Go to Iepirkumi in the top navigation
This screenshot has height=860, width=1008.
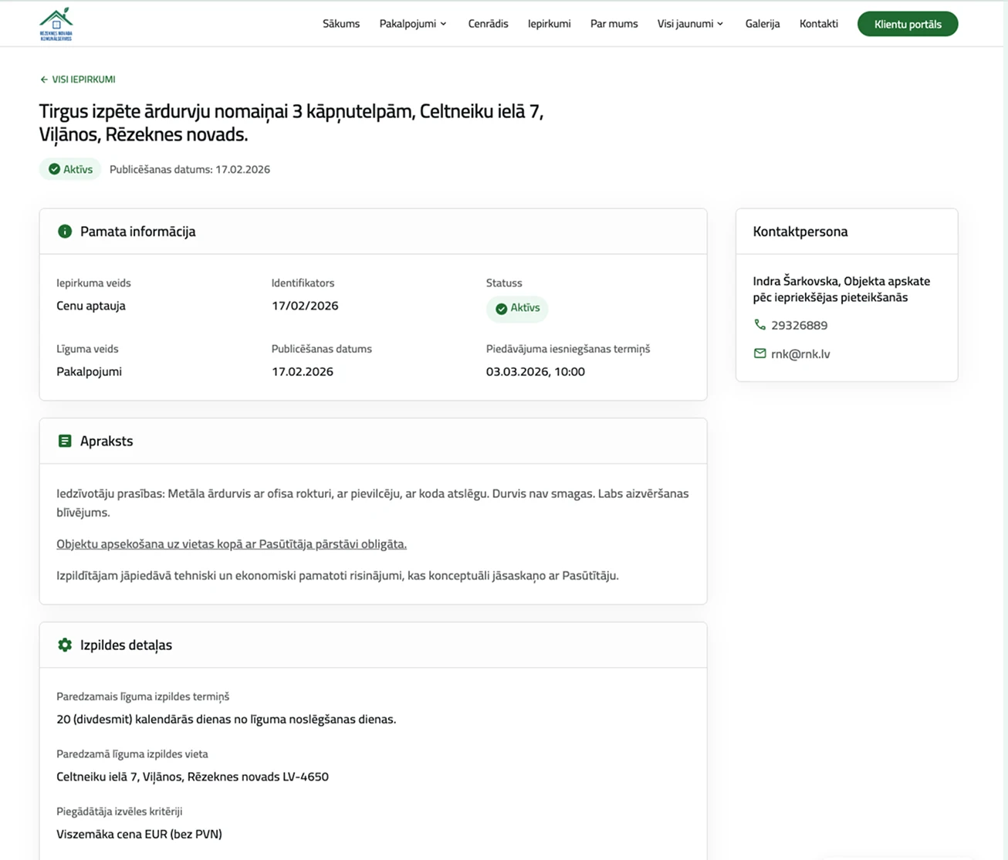click(549, 24)
